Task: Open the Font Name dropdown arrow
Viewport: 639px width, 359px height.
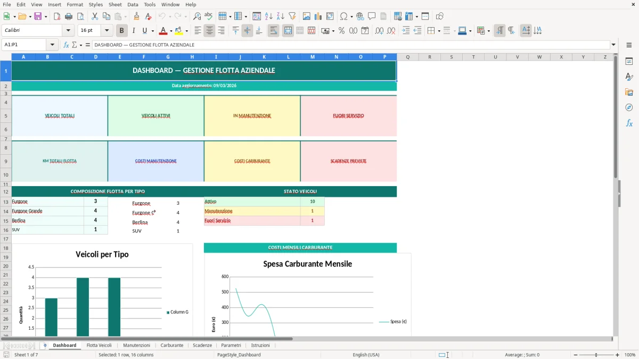Action: click(x=68, y=31)
